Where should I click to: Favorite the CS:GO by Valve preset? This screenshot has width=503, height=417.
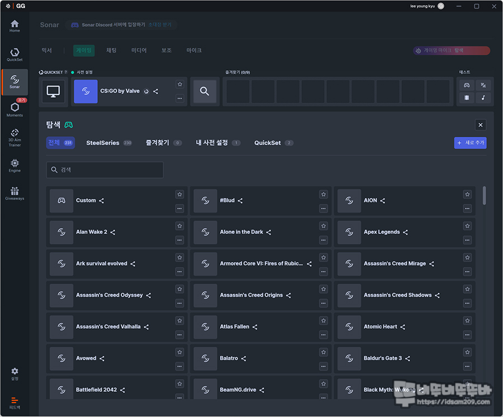coord(180,84)
